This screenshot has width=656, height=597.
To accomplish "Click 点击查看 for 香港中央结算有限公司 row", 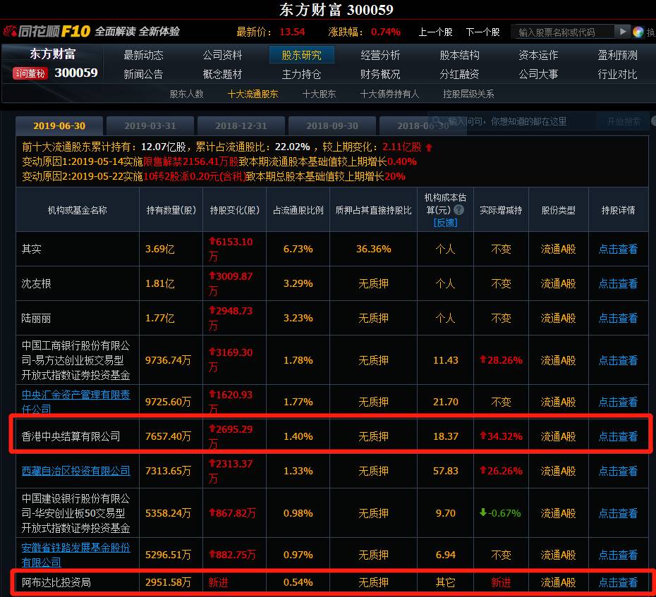I will coord(618,436).
